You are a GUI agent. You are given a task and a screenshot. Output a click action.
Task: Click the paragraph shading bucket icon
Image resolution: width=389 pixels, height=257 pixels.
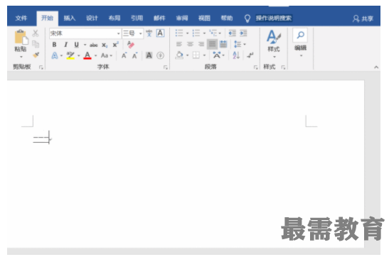pos(179,55)
